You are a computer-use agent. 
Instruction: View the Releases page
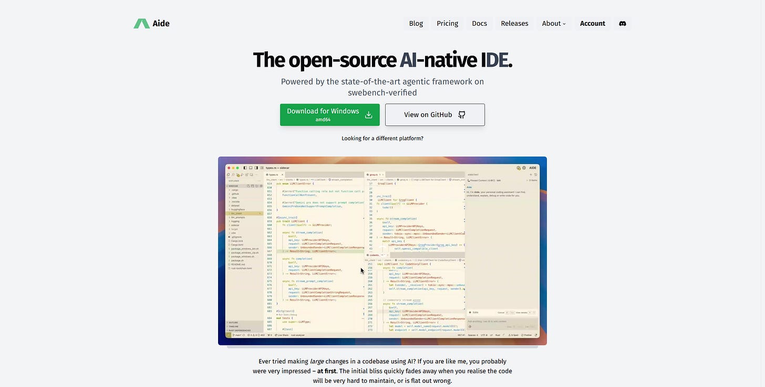514,24
